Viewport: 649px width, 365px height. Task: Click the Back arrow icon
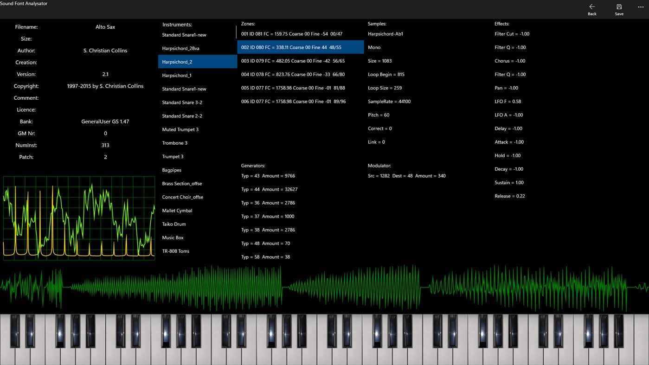tap(592, 9)
